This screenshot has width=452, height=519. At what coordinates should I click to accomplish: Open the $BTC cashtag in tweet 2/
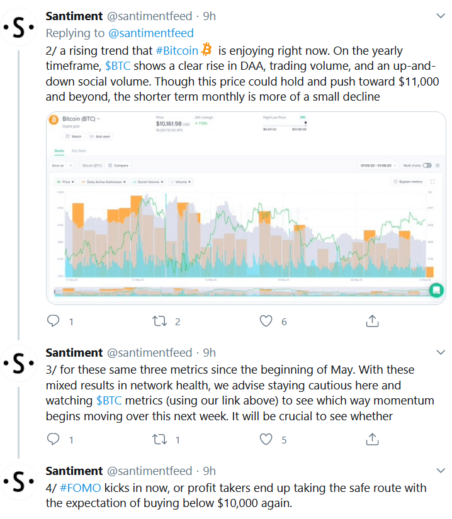click(x=118, y=66)
